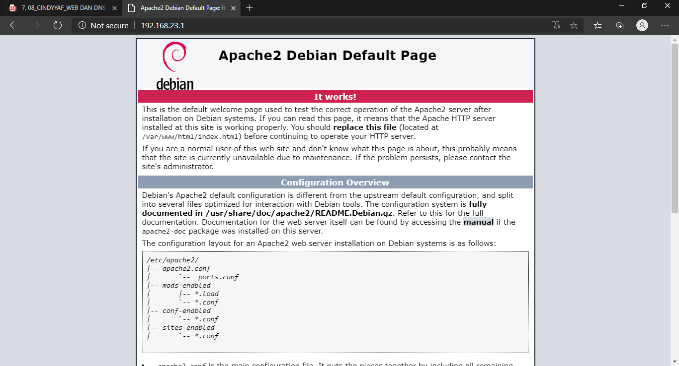This screenshot has height=366, width=679.
Task: Click the It works! banner
Action: (x=335, y=97)
